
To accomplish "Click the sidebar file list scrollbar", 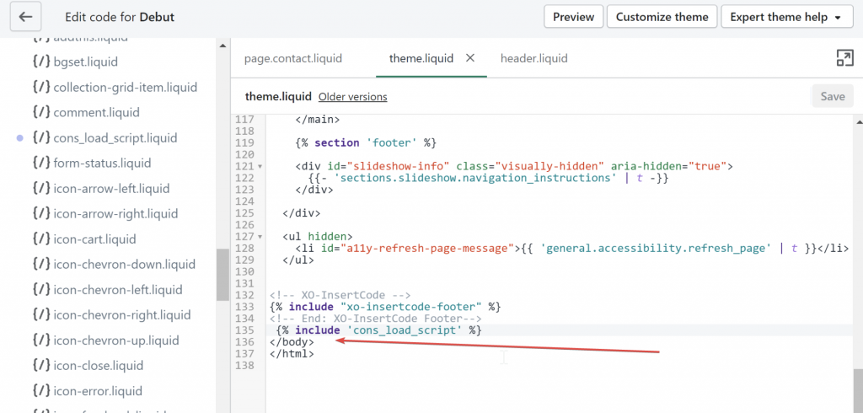I will coord(222,274).
